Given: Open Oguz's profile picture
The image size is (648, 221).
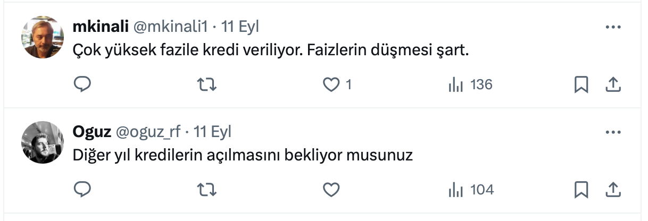Looking at the screenshot, I should pos(43,142).
